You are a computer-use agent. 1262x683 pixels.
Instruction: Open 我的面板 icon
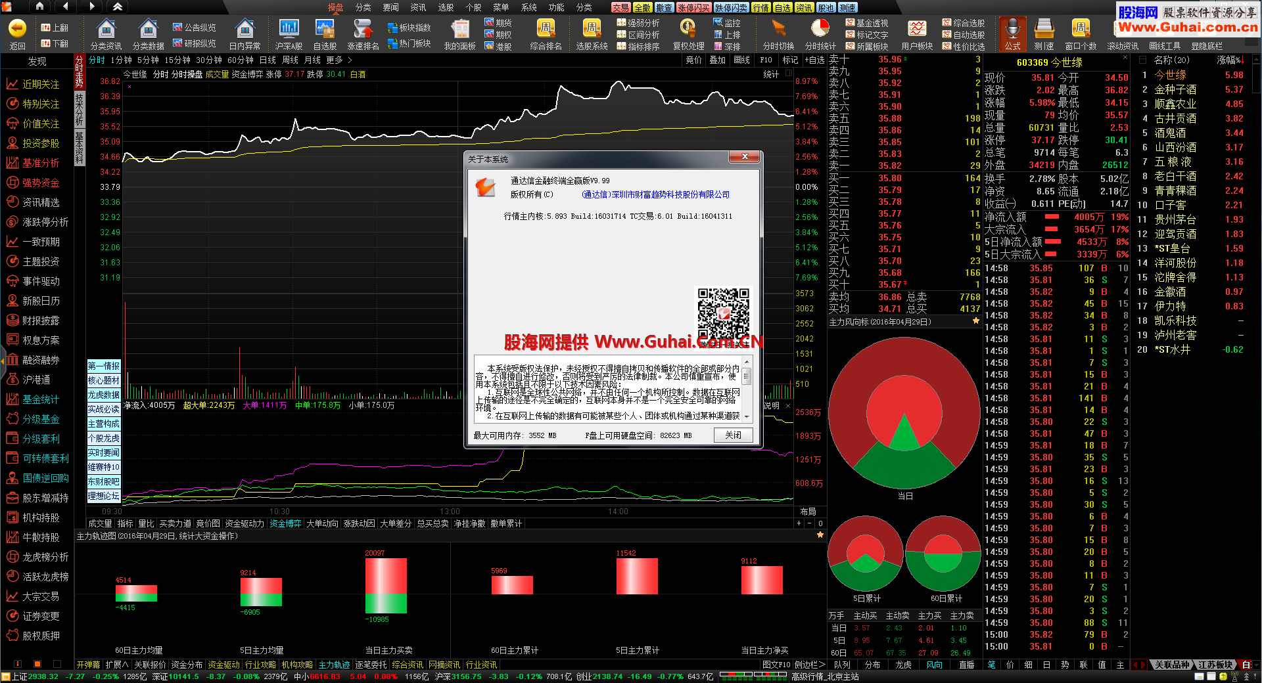(459, 29)
